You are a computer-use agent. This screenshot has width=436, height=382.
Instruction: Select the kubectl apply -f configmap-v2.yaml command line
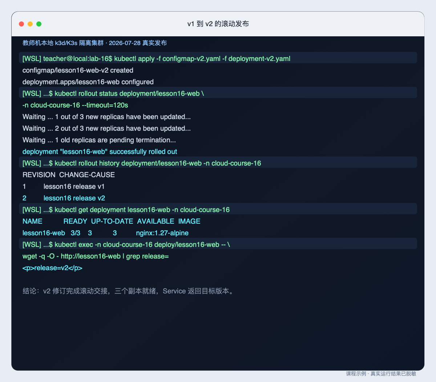(218, 58)
